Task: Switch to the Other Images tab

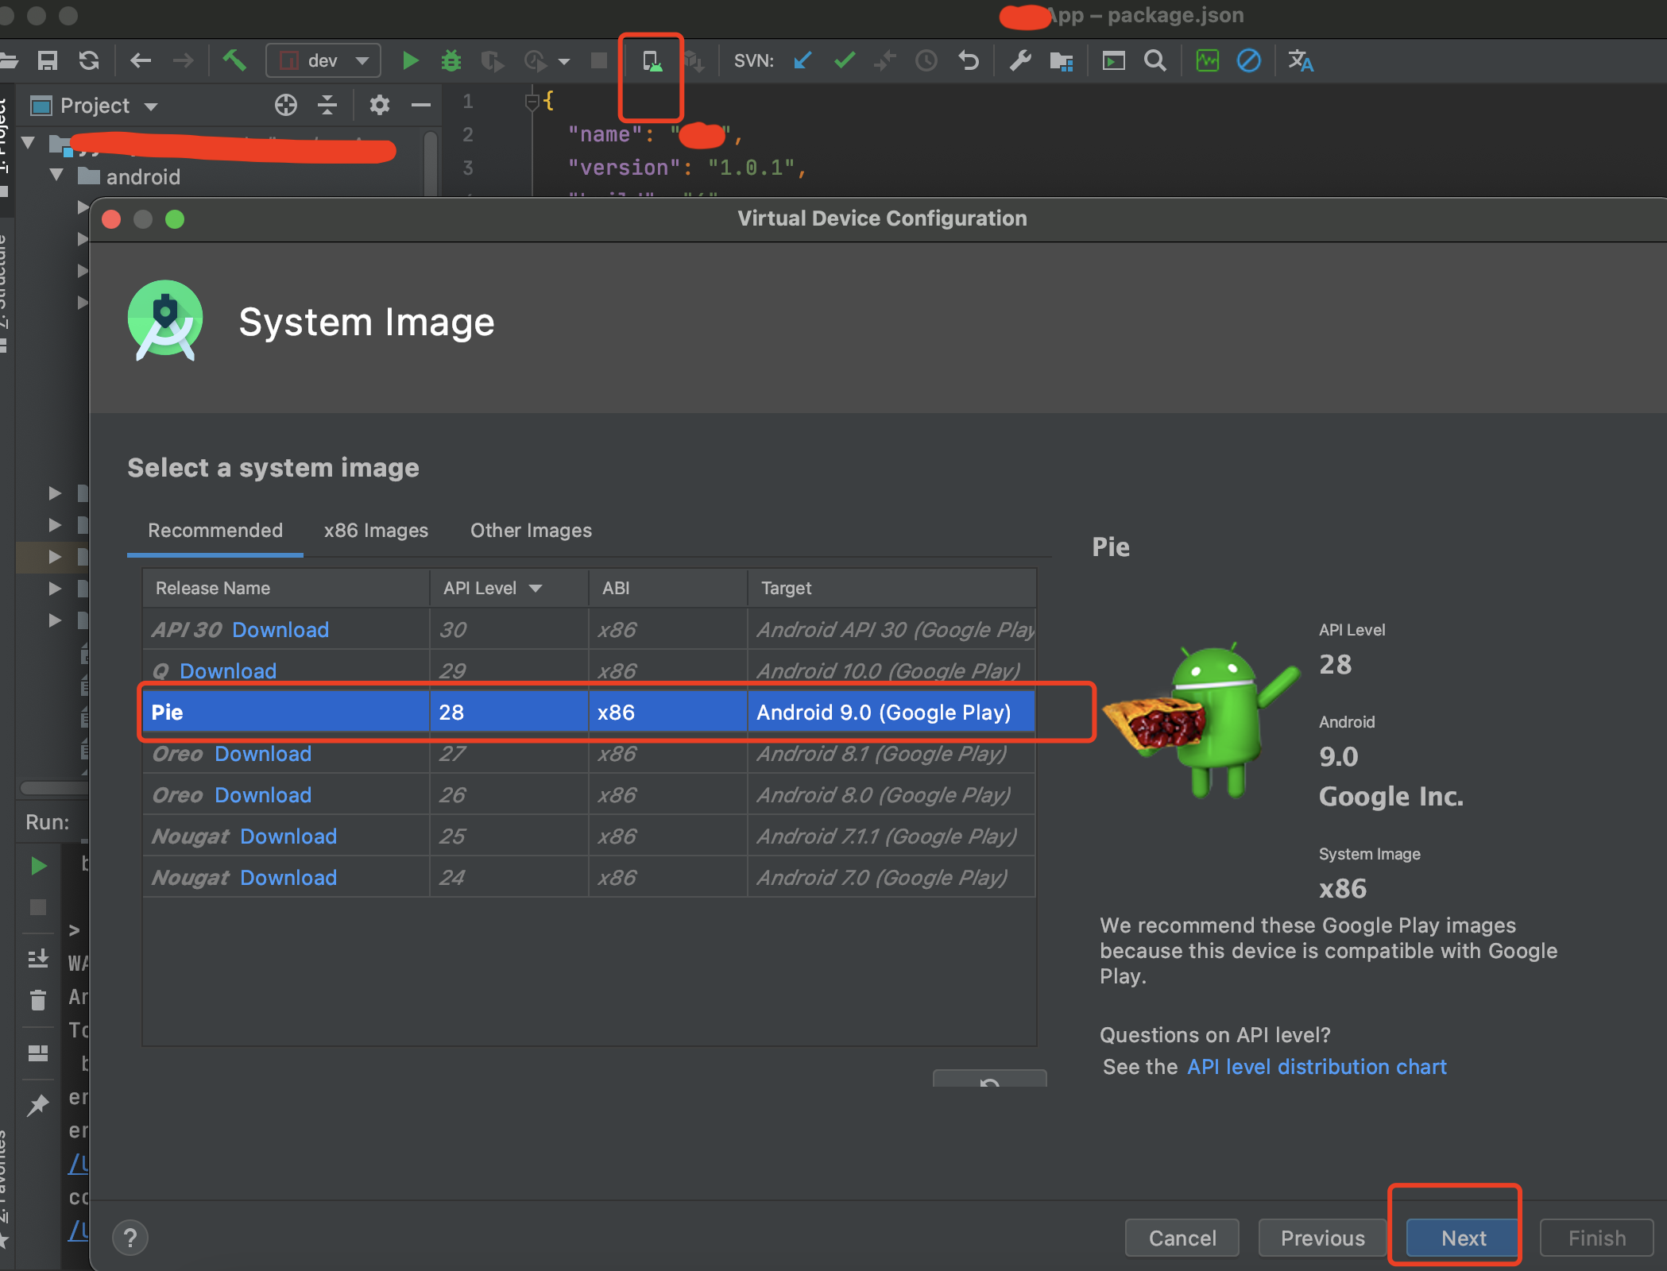Action: [x=531, y=531]
